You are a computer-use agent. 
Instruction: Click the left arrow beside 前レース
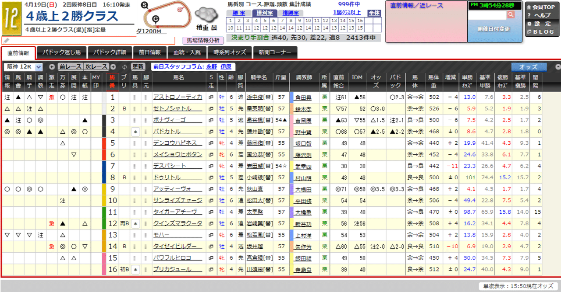tap(52, 66)
